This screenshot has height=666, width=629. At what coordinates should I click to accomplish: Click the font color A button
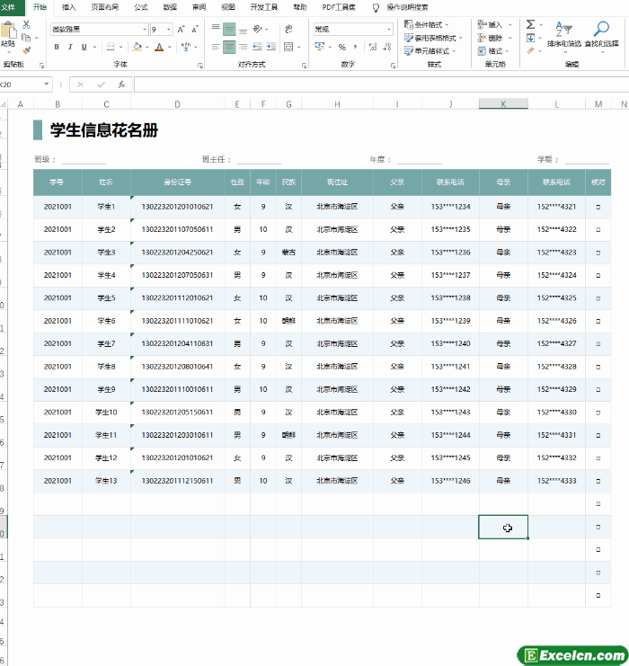[159, 47]
